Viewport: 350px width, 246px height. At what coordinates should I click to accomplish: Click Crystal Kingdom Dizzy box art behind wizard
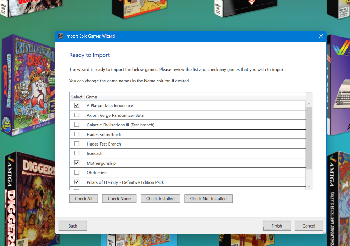pos(28,85)
